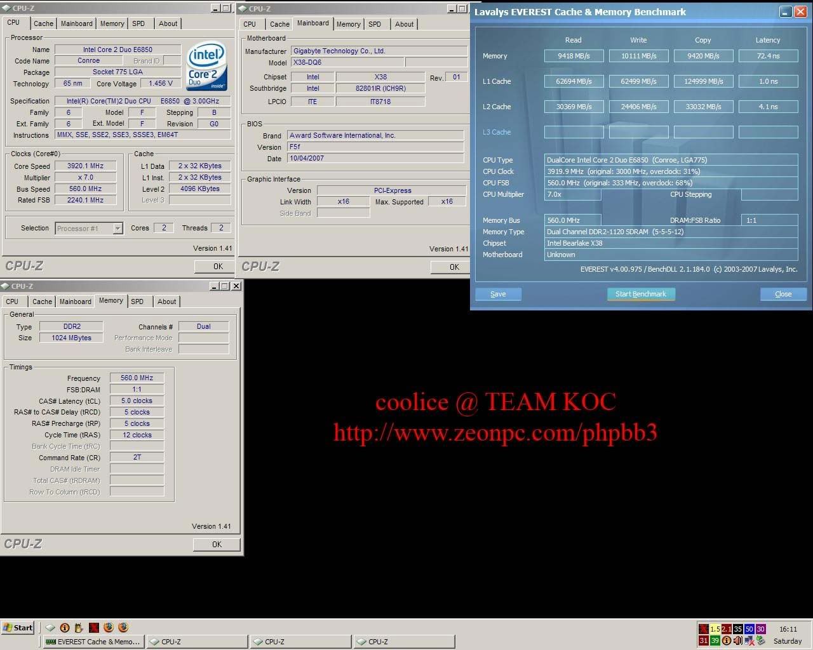Screen dimensions: 813x650
Task: Click the CAS# Latency 5.0 clocks value
Action: click(x=137, y=401)
